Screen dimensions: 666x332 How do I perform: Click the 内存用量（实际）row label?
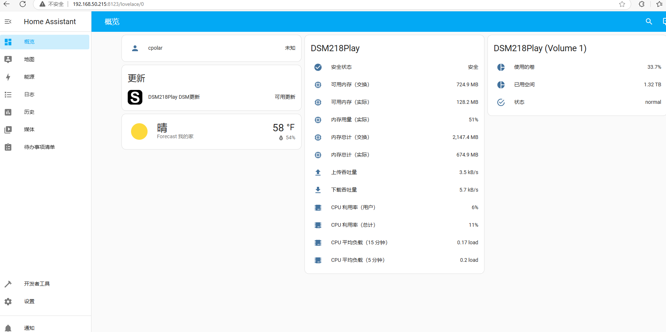pyautogui.click(x=350, y=120)
